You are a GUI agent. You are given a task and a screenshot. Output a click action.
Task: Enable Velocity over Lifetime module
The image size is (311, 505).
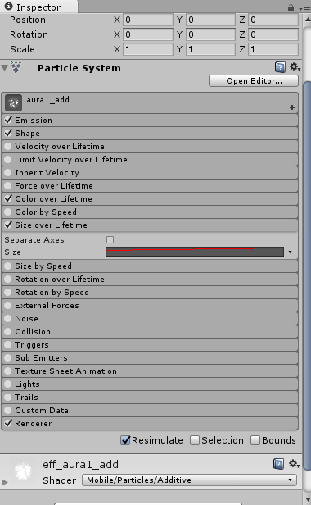[x=8, y=146]
